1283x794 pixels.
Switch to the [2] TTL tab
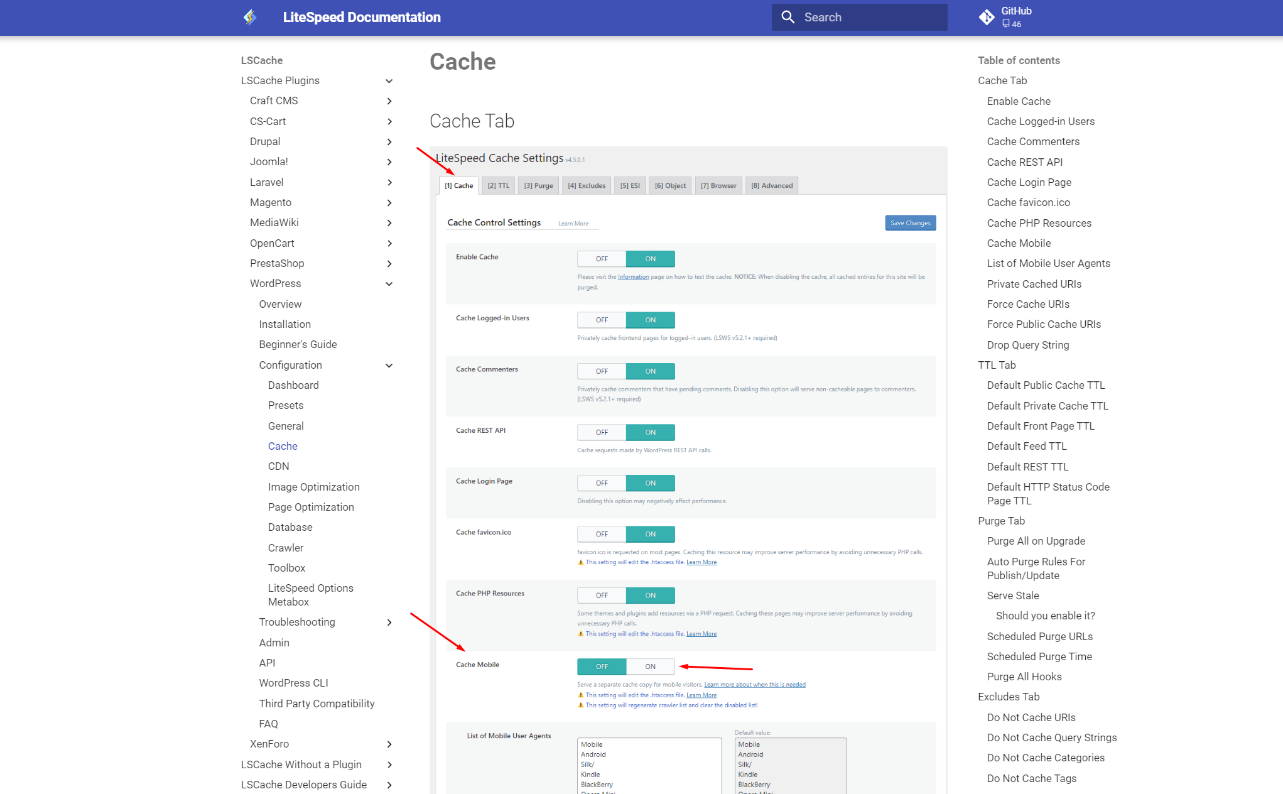(499, 185)
